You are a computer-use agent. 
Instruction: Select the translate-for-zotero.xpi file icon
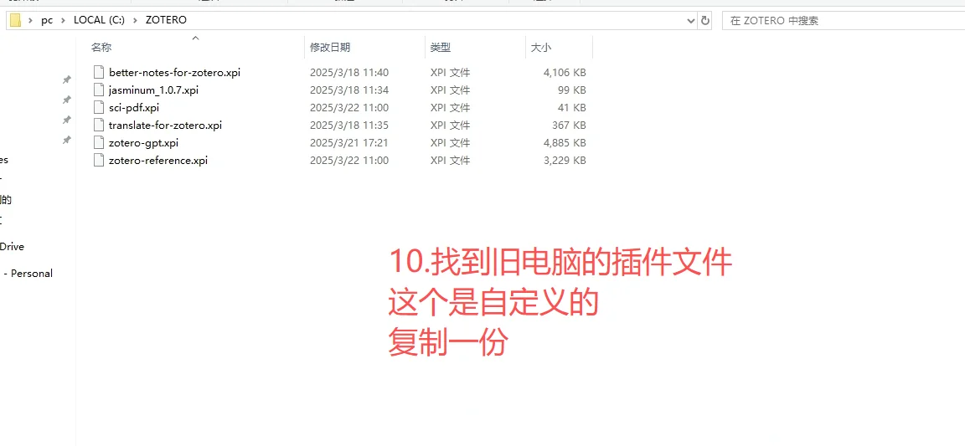tap(99, 125)
